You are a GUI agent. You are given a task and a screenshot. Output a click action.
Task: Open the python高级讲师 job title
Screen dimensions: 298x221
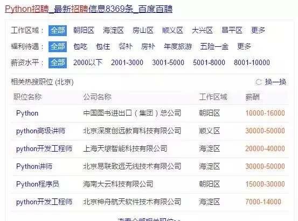point(40,131)
